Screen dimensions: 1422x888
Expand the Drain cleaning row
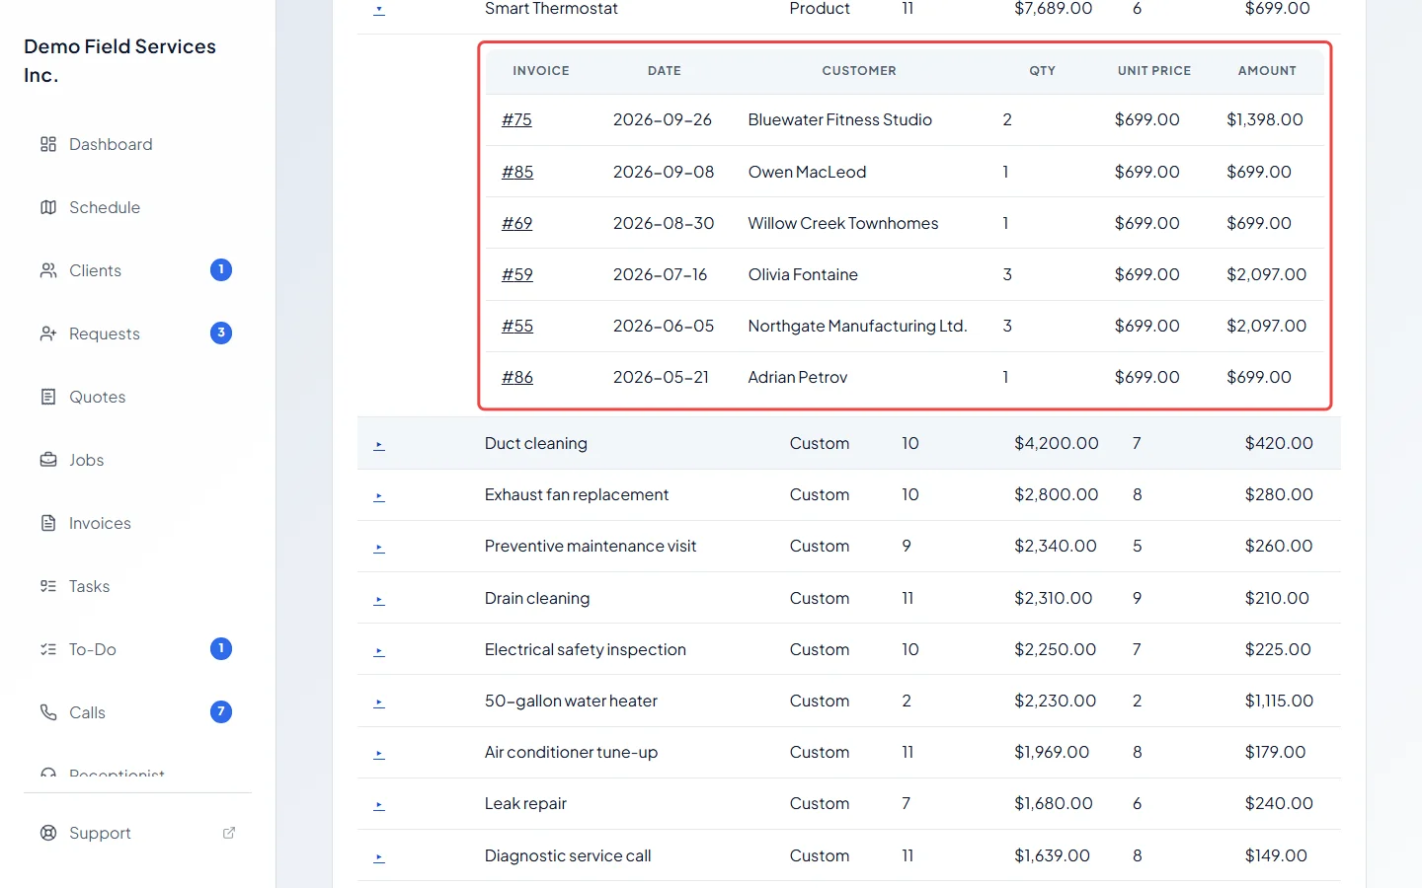click(x=379, y=600)
